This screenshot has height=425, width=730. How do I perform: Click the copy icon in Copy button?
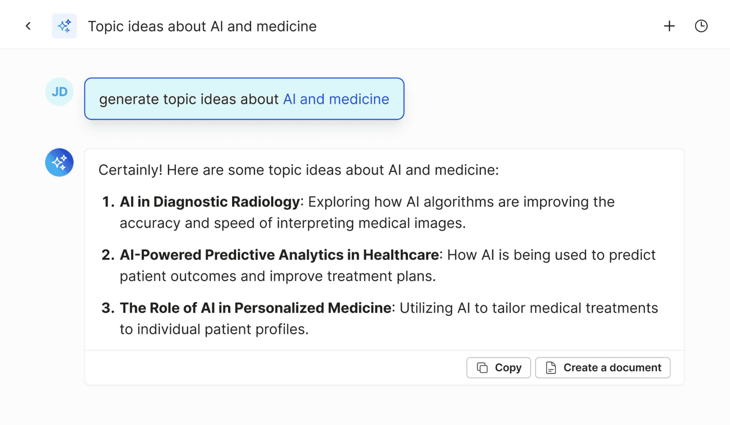482,368
